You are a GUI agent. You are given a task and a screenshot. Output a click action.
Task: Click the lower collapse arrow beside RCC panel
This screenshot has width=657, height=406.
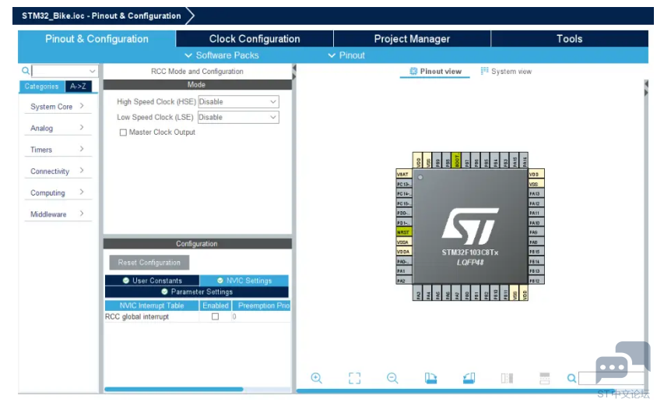pos(294,76)
